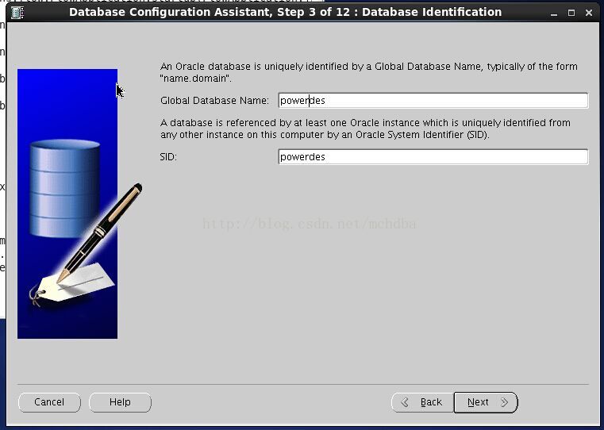
Task: Minimize the Database Configuration Assistant window
Action: click(554, 13)
